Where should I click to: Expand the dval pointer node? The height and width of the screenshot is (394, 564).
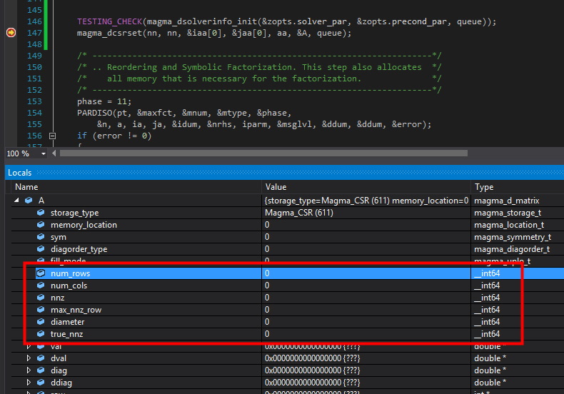29,358
